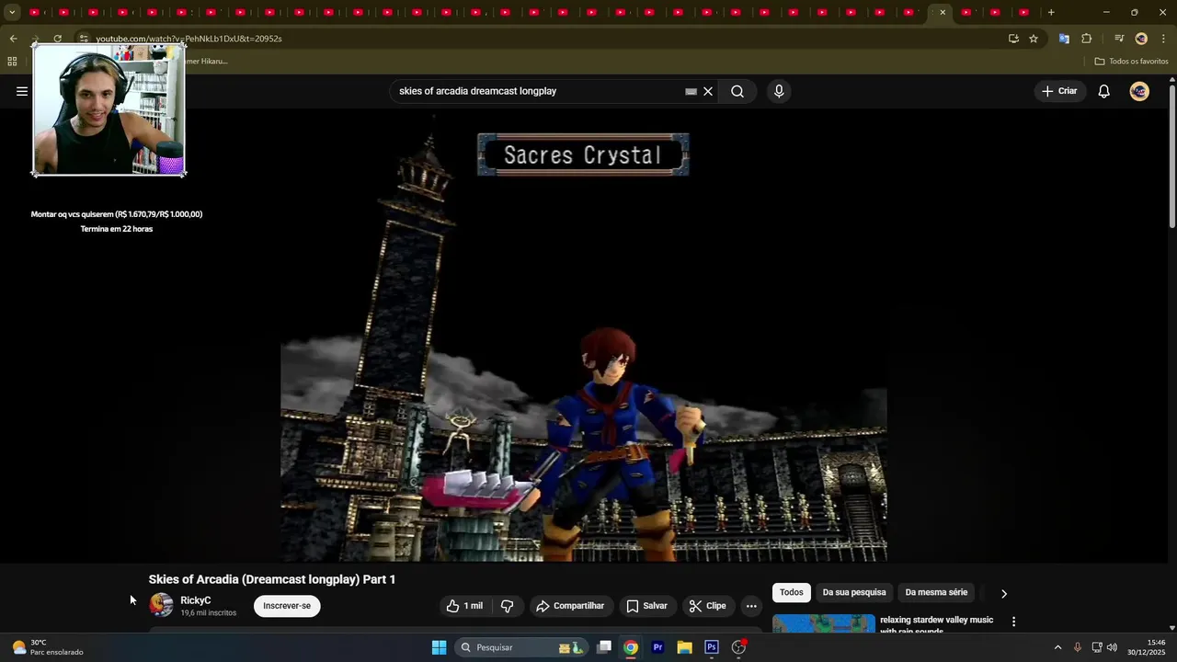
Task: Click the install app icon in address bar
Action: [1013, 39]
